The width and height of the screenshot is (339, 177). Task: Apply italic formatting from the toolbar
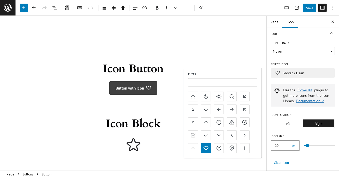(x=166, y=8)
